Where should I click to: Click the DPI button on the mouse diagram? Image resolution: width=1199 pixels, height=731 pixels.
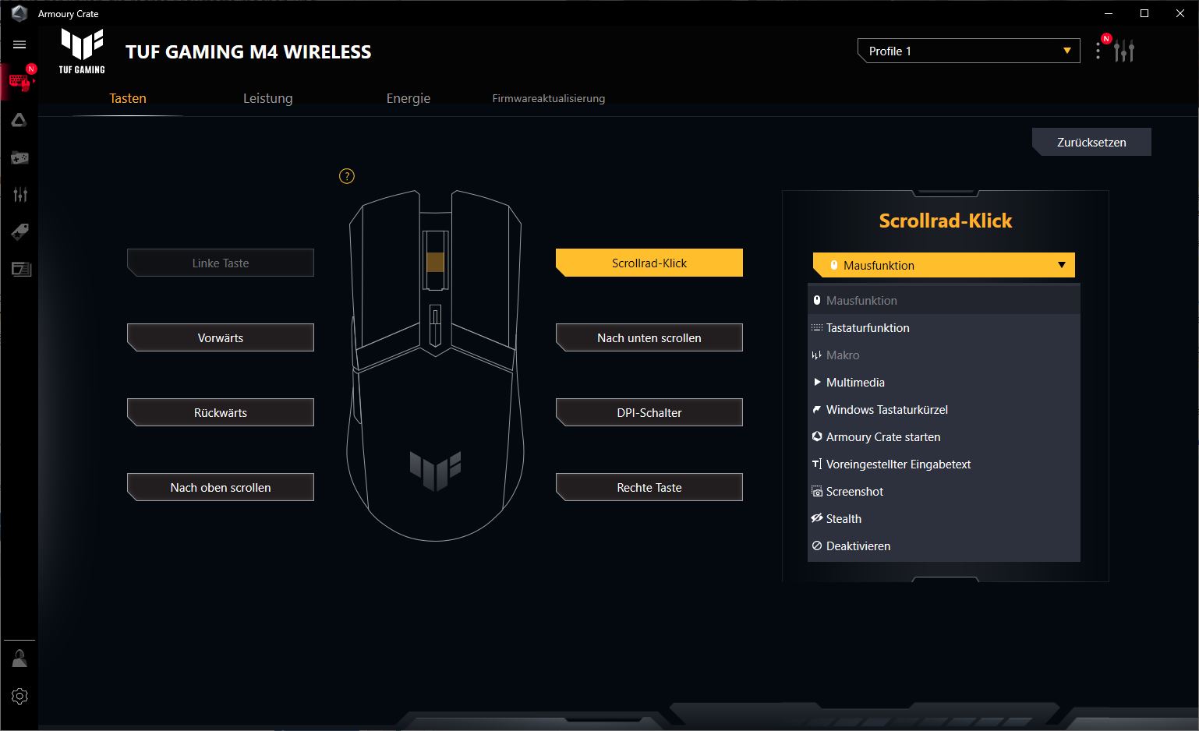[x=435, y=324]
